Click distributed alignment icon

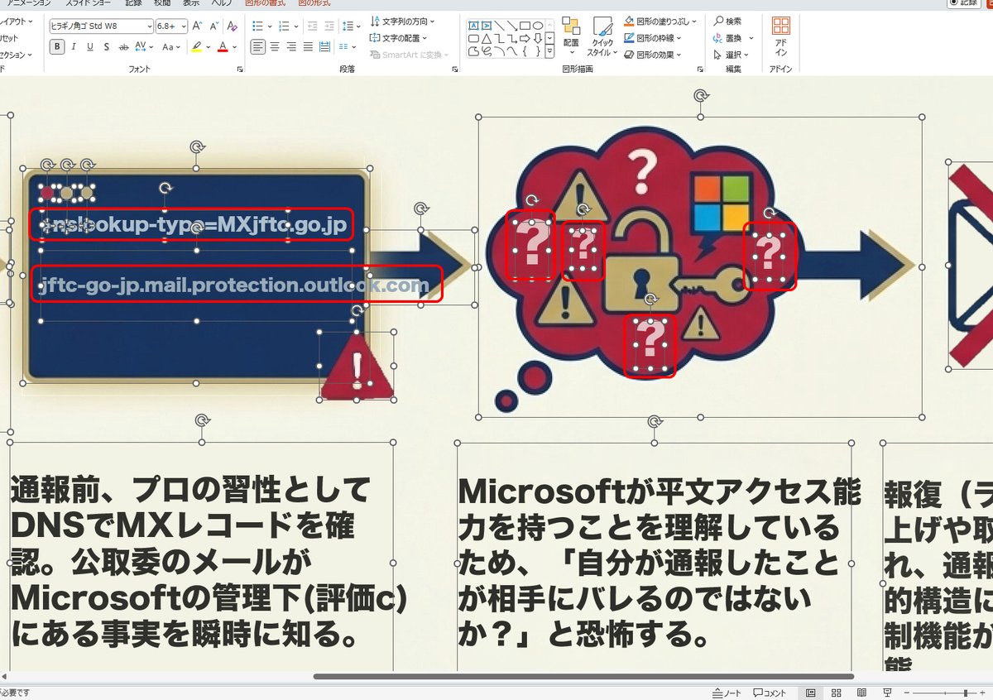pyautogui.click(x=324, y=46)
